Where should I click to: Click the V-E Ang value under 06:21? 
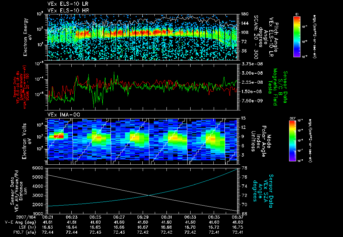[48, 222]
